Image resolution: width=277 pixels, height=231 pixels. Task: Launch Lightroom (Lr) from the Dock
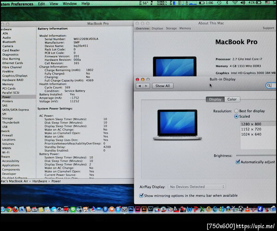(x=151, y=209)
